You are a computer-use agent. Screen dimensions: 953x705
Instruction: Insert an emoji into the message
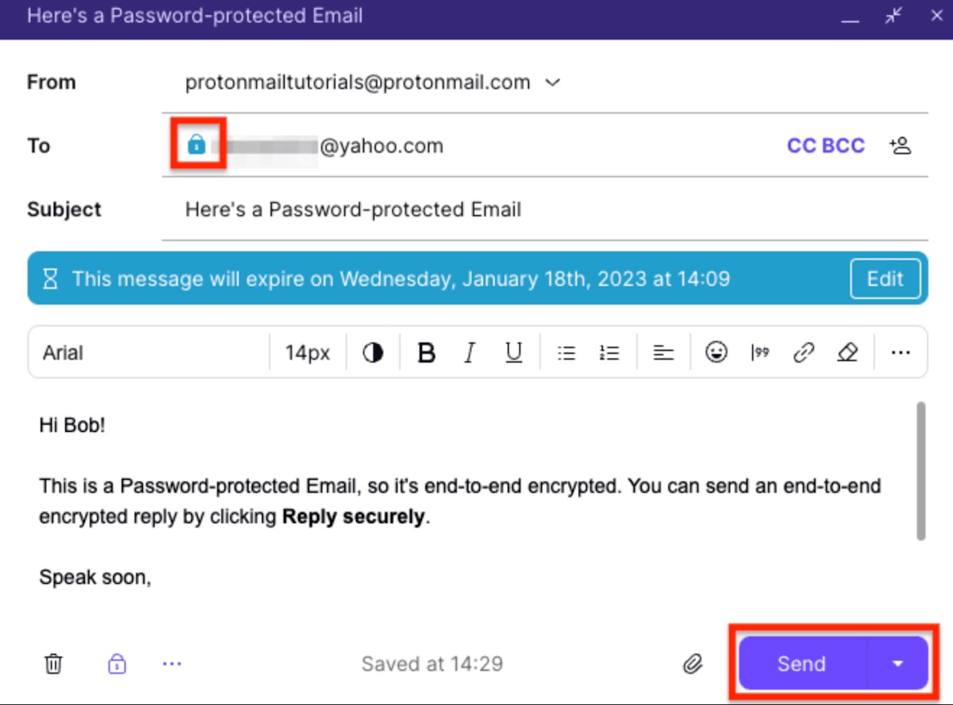pyautogui.click(x=716, y=352)
